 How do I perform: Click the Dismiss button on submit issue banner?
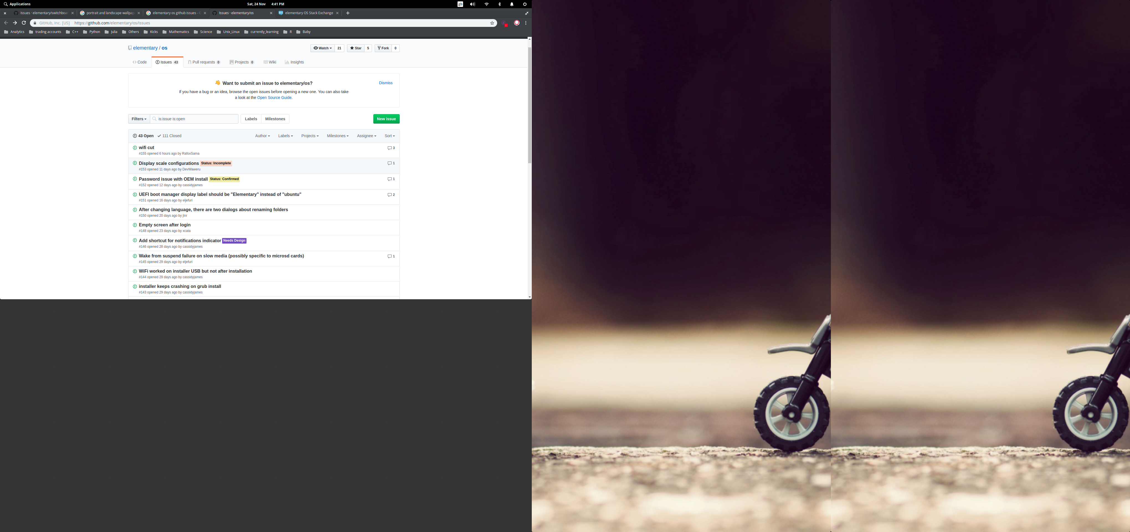point(386,82)
